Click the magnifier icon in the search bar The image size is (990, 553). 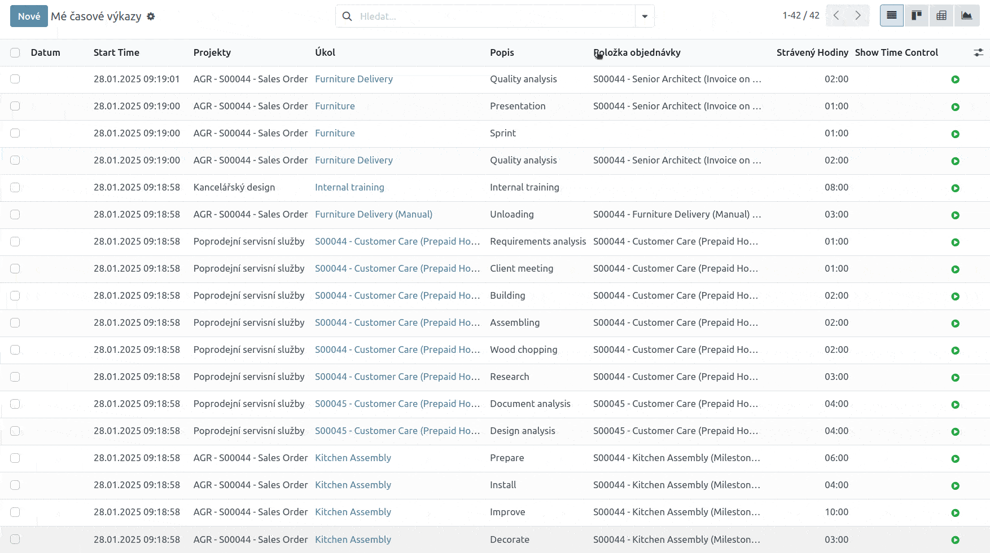tap(347, 16)
